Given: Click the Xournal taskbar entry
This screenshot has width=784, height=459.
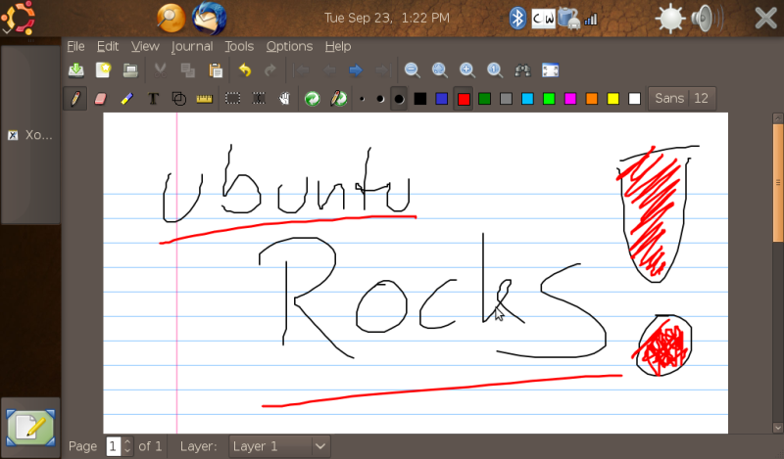Looking at the screenshot, I should coord(30,135).
